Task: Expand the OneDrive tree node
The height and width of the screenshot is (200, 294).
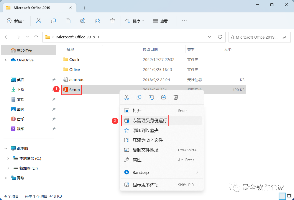Action: (x=6, y=60)
